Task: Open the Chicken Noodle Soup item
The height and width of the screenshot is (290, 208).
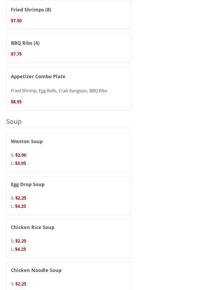Action: pos(36,270)
